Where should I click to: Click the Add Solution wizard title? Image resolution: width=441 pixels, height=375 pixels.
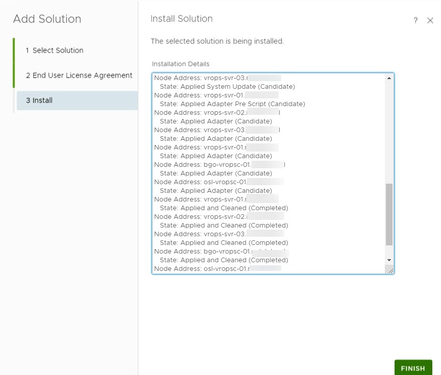pos(47,19)
